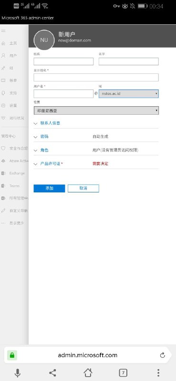The image size is (176, 381).
Task: Tap the browser home icon
Action: click(x=88, y=372)
